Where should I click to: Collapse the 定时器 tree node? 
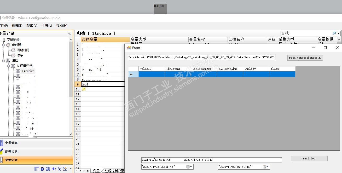pos(4,45)
